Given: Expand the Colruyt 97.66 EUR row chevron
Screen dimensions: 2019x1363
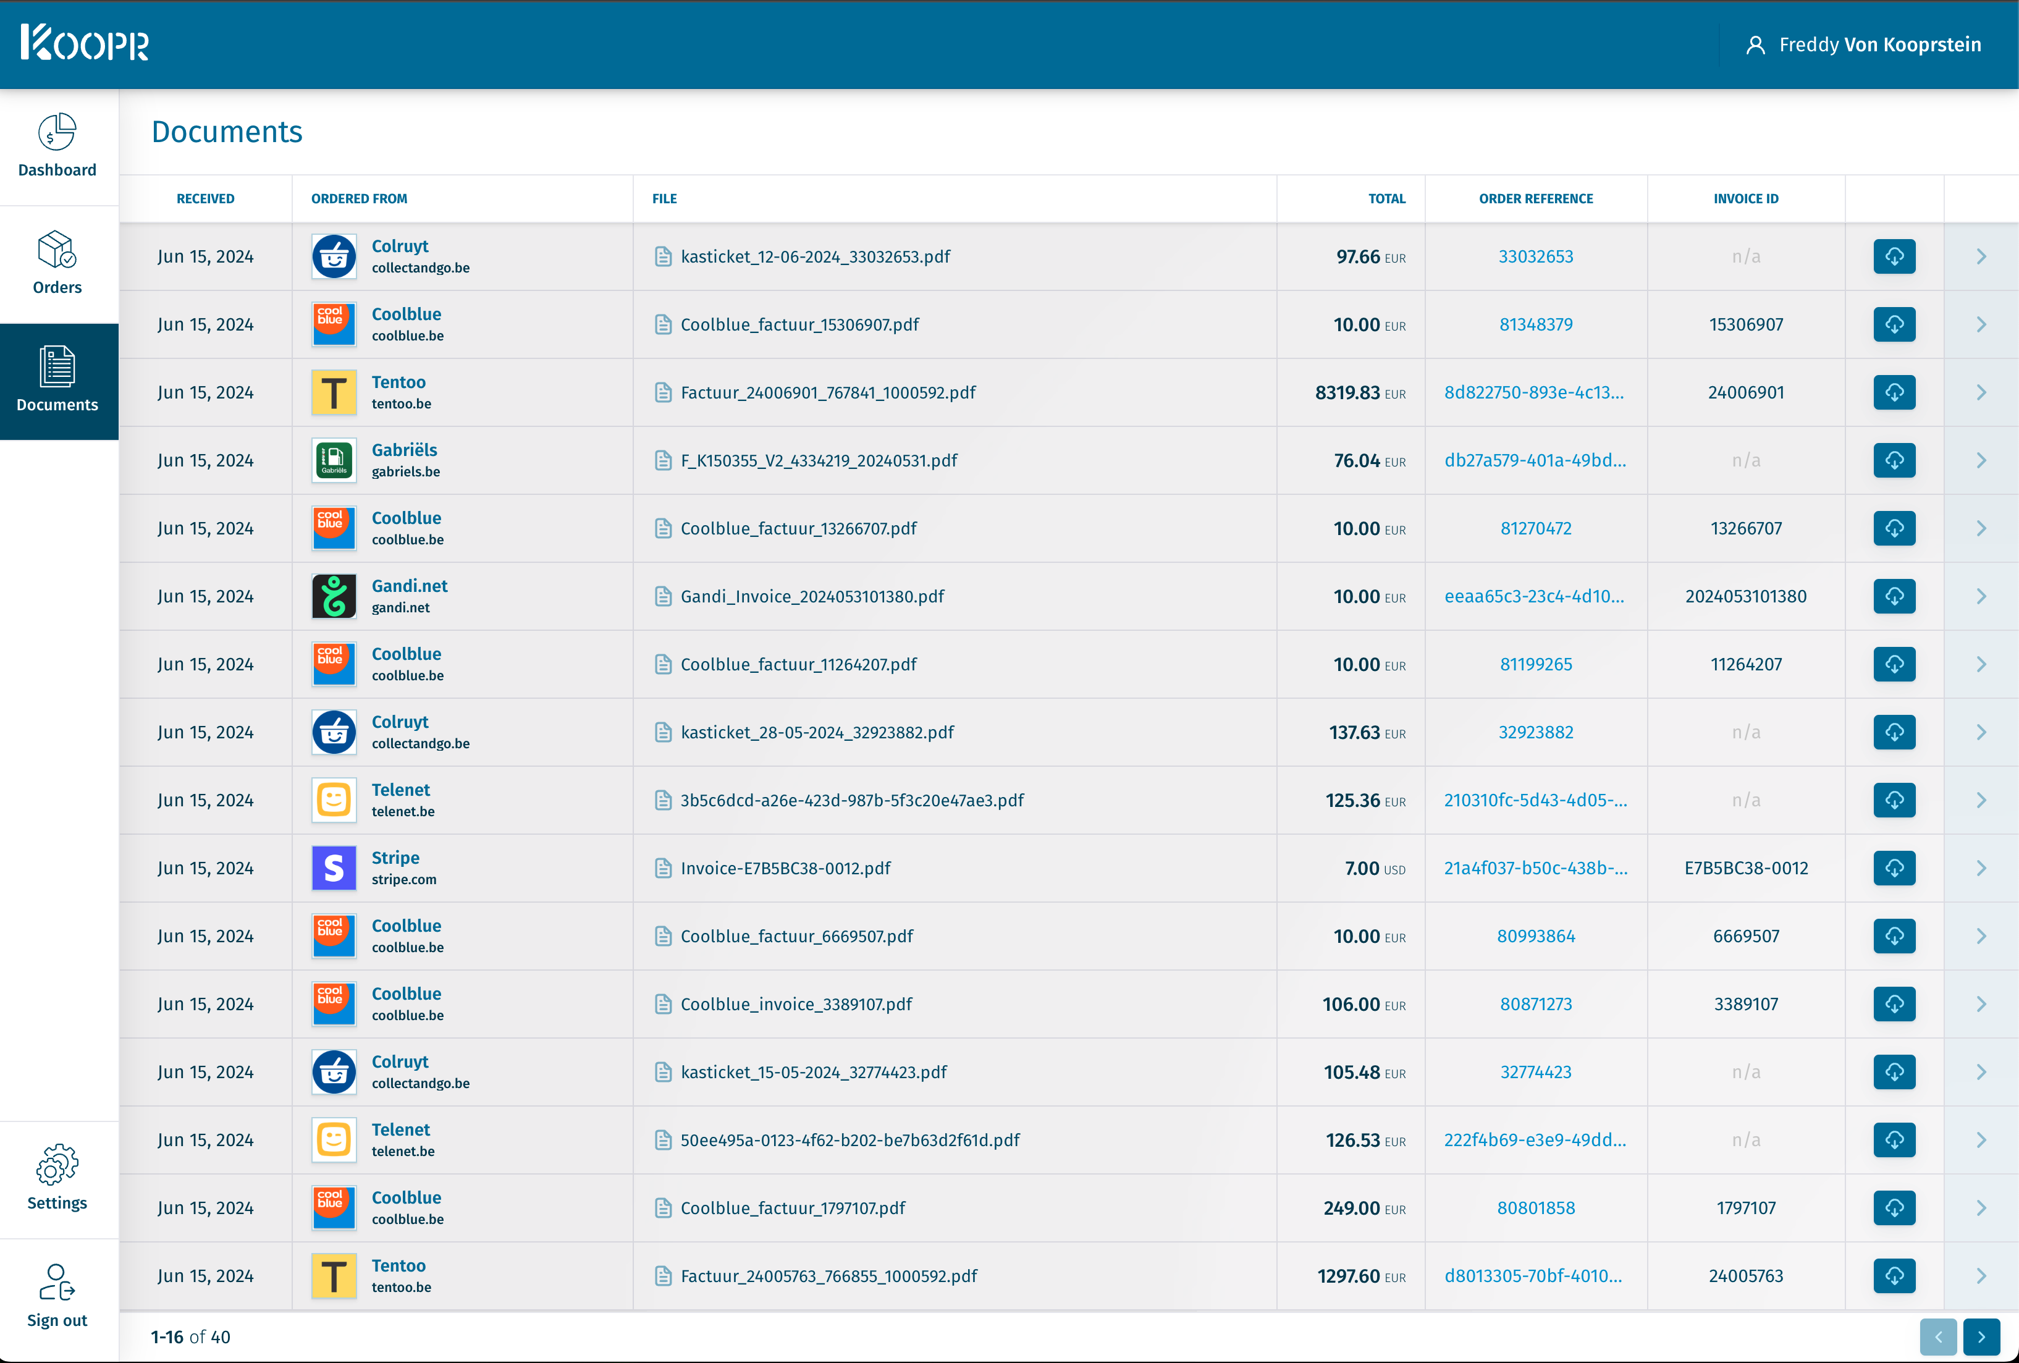Looking at the screenshot, I should click(x=1981, y=256).
